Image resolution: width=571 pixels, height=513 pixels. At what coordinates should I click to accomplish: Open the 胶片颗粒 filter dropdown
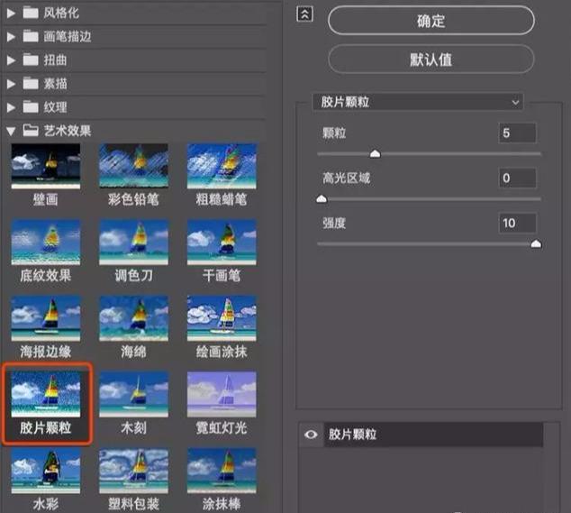418,102
